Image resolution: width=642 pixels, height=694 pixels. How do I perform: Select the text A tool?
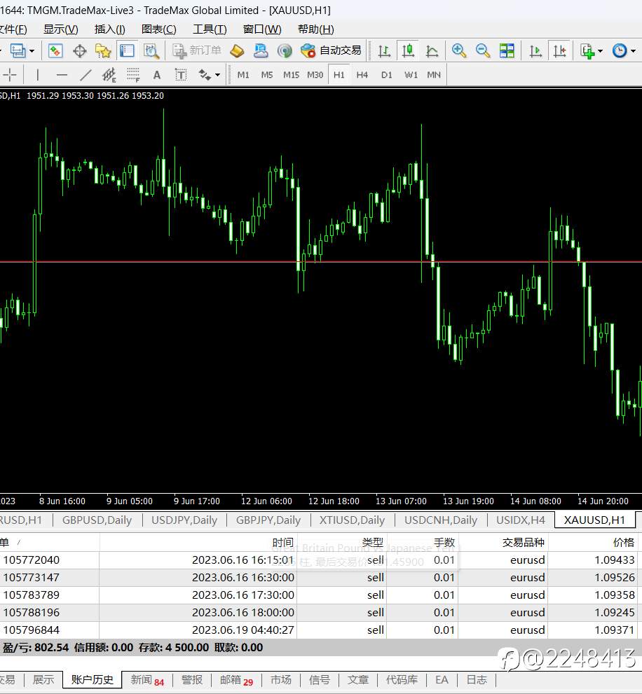157,75
